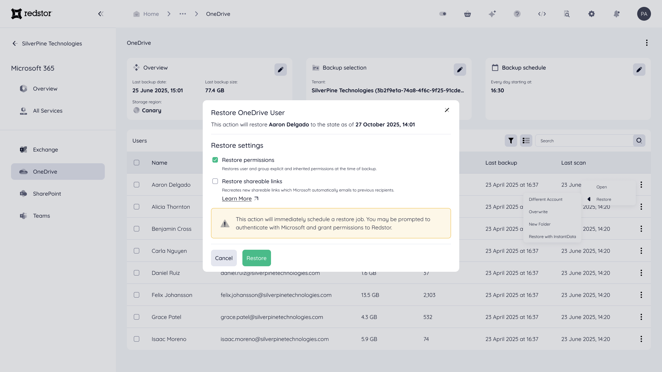Choose Restore with InstantData option
This screenshot has width=662, height=372.
(552, 237)
